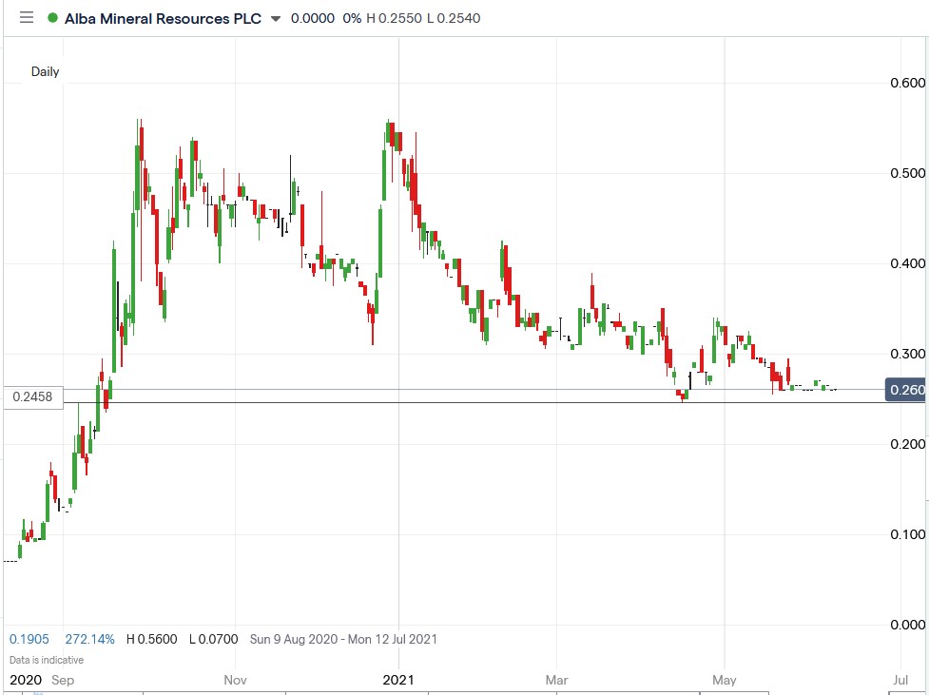
Task: Click the Alba Mineral Resources PLC title
Action: 160,17
